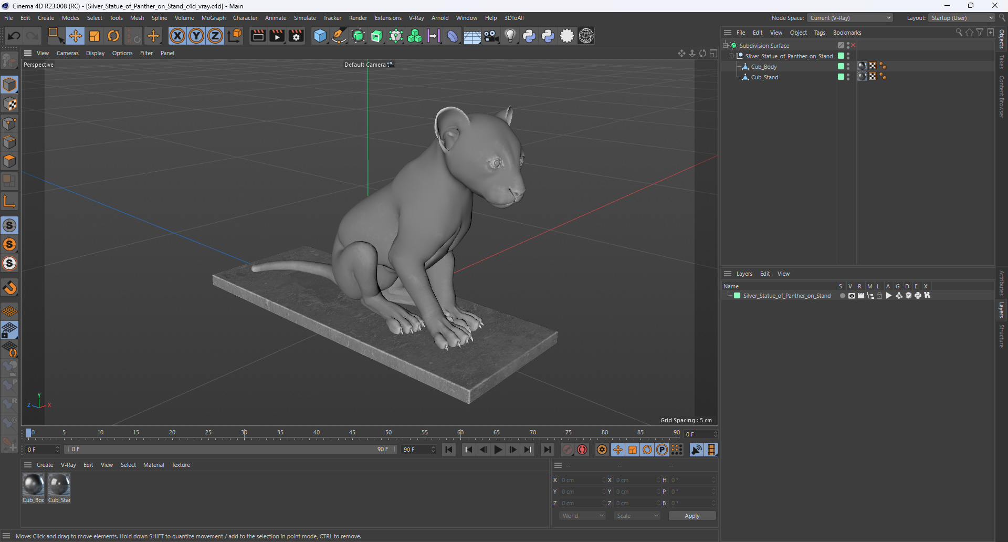Click the preview range slider bar
The image size is (1008, 542).
click(230, 450)
